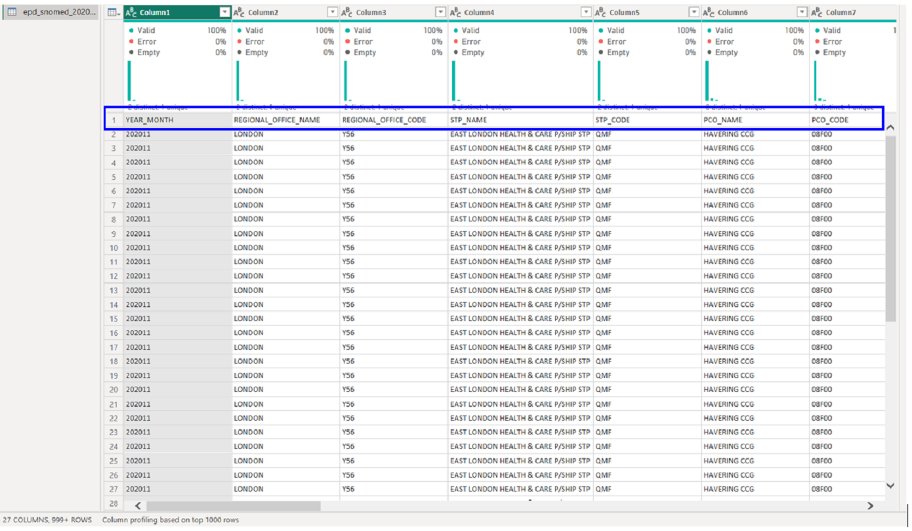Open the Column4 data type icon
The width and height of the screenshot is (912, 531).
pyautogui.click(x=455, y=12)
